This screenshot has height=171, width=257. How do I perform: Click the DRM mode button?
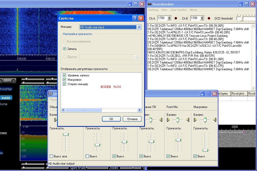pos(7,81)
